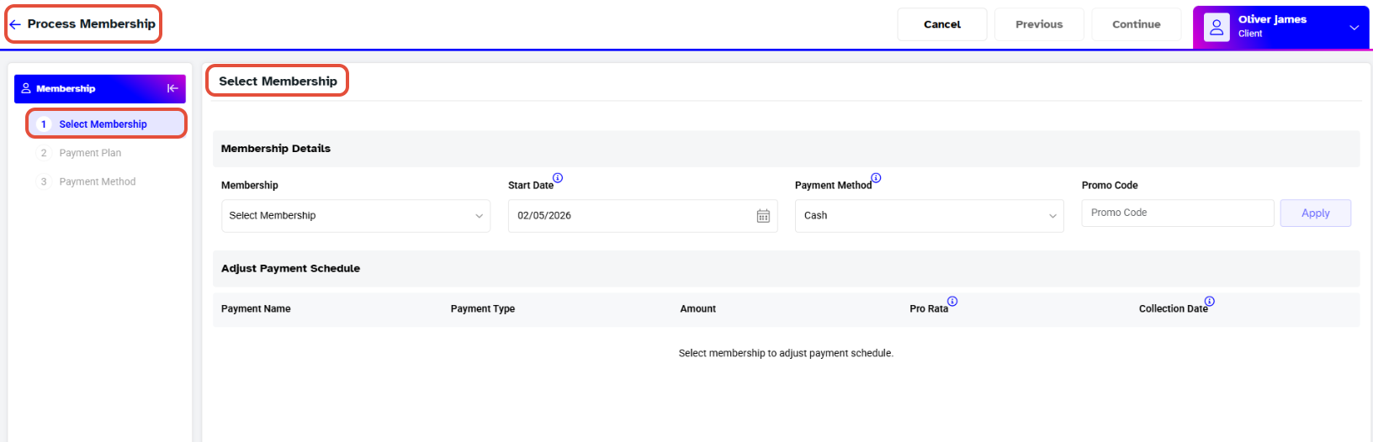
Task: Click the Payment Name column header
Action: pyautogui.click(x=256, y=309)
